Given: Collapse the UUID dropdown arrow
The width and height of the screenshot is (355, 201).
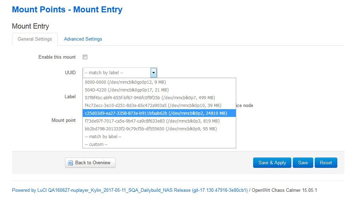Looking at the screenshot, I should tap(153, 72).
